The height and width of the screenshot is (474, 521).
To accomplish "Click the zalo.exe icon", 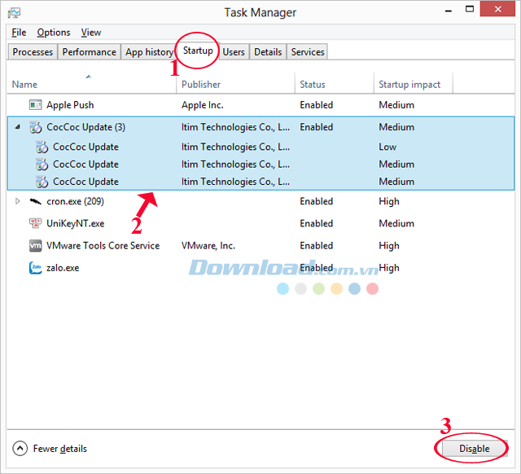I will [35, 267].
